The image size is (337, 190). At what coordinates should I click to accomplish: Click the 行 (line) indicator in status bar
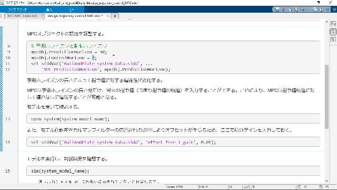(302, 187)
